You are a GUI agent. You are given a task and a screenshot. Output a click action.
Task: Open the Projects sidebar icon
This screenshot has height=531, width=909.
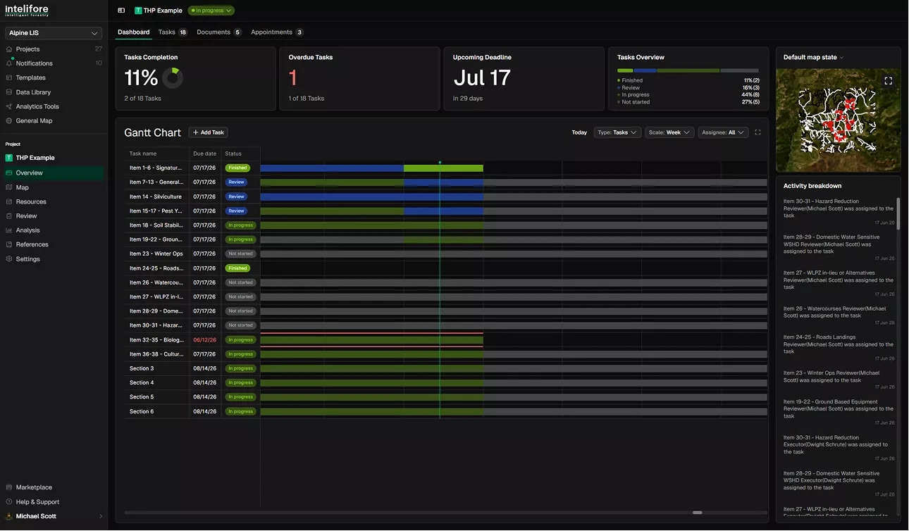9,49
